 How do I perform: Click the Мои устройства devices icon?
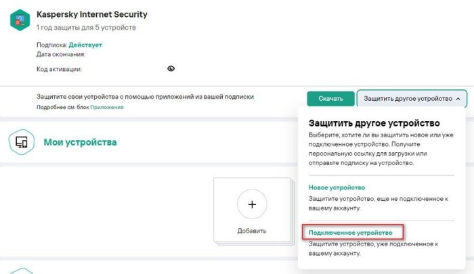22,142
